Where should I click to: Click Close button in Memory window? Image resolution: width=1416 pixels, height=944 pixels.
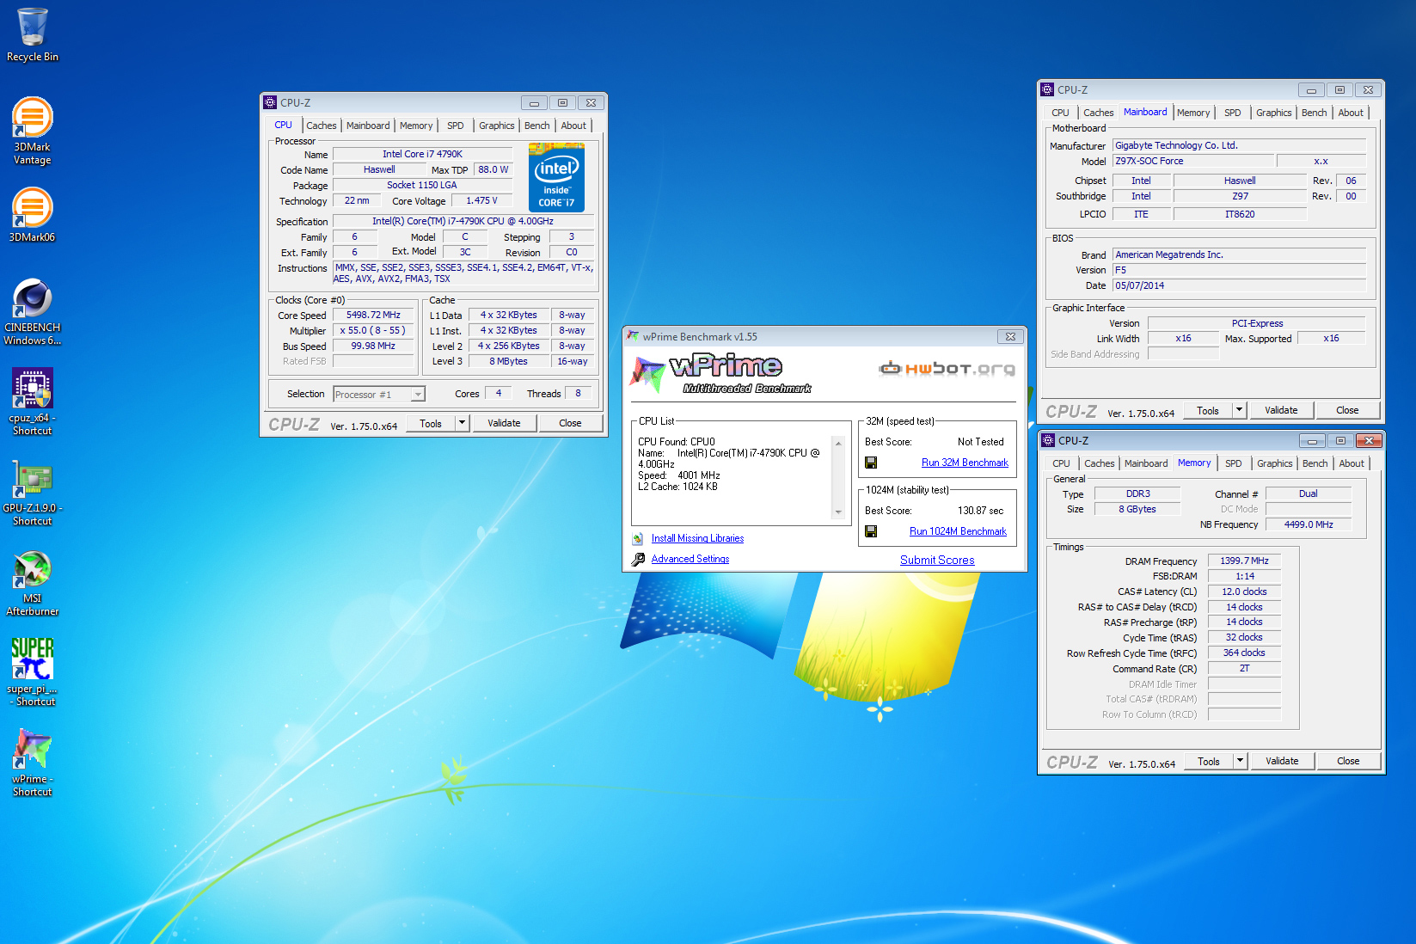click(x=1348, y=761)
